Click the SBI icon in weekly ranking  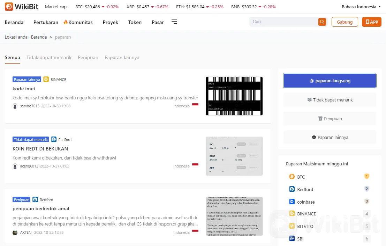[x=292, y=238]
